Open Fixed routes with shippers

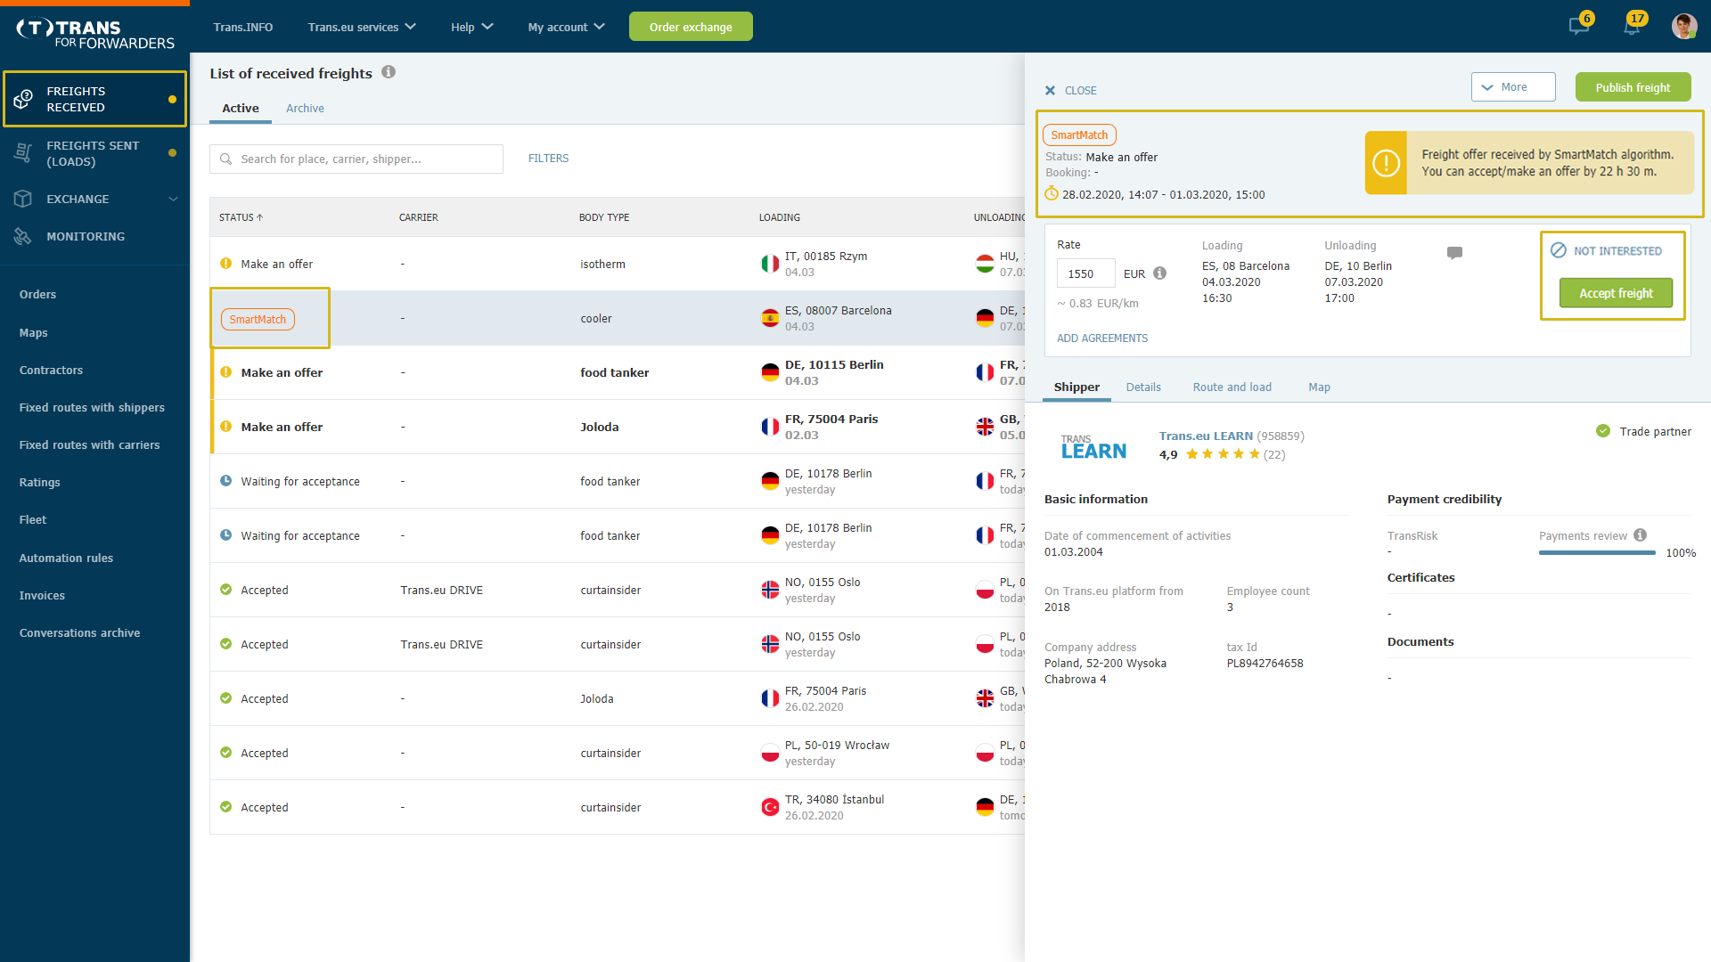coord(92,407)
